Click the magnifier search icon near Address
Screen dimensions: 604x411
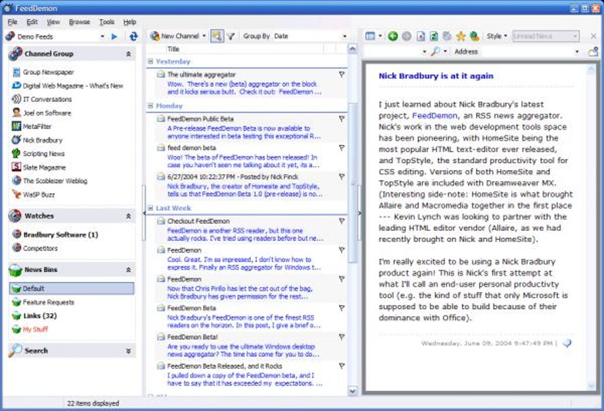(435, 52)
